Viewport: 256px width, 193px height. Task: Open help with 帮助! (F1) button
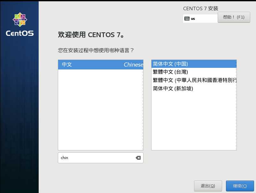(234, 17)
